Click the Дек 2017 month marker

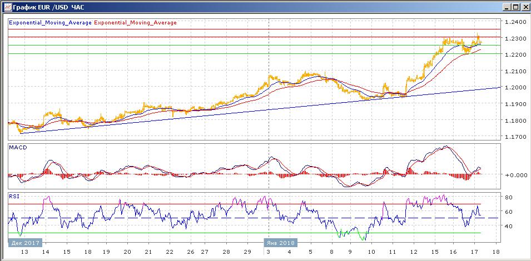[25, 243]
